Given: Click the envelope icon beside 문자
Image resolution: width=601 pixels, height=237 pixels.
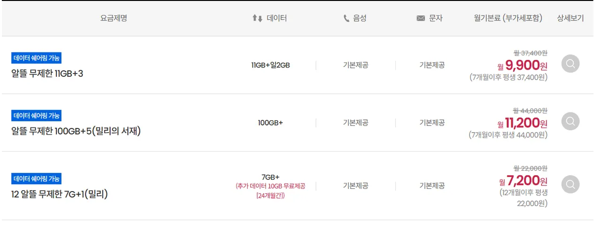Looking at the screenshot, I should (421, 19).
